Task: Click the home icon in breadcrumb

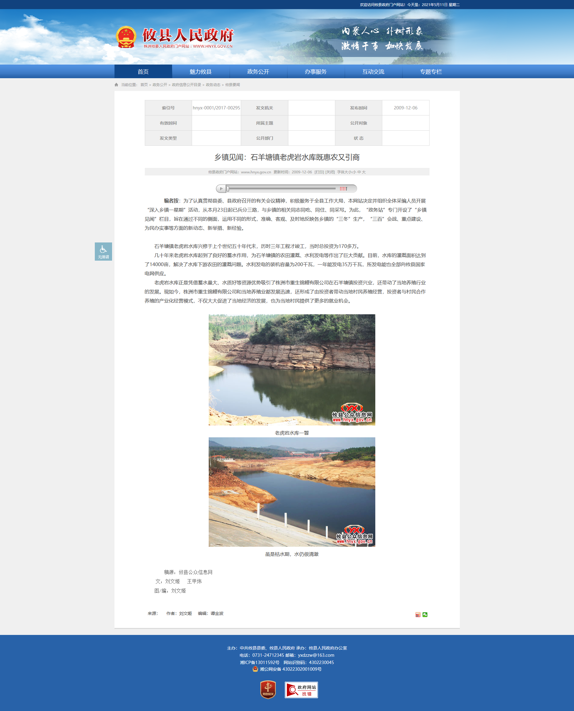Action: coord(116,85)
